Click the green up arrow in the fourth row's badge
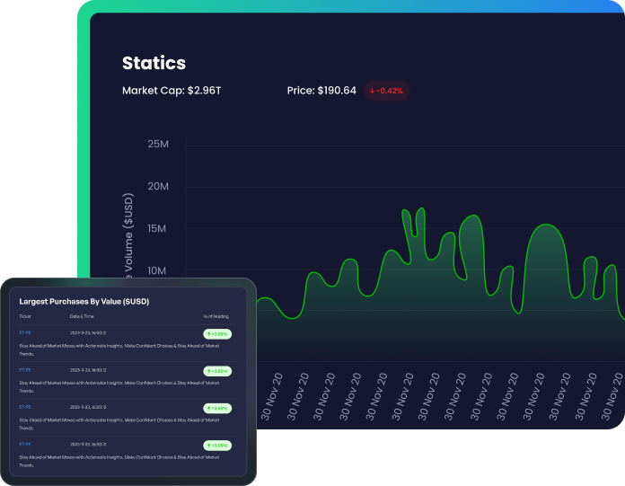Image resolution: width=625 pixels, height=486 pixels. click(x=210, y=445)
